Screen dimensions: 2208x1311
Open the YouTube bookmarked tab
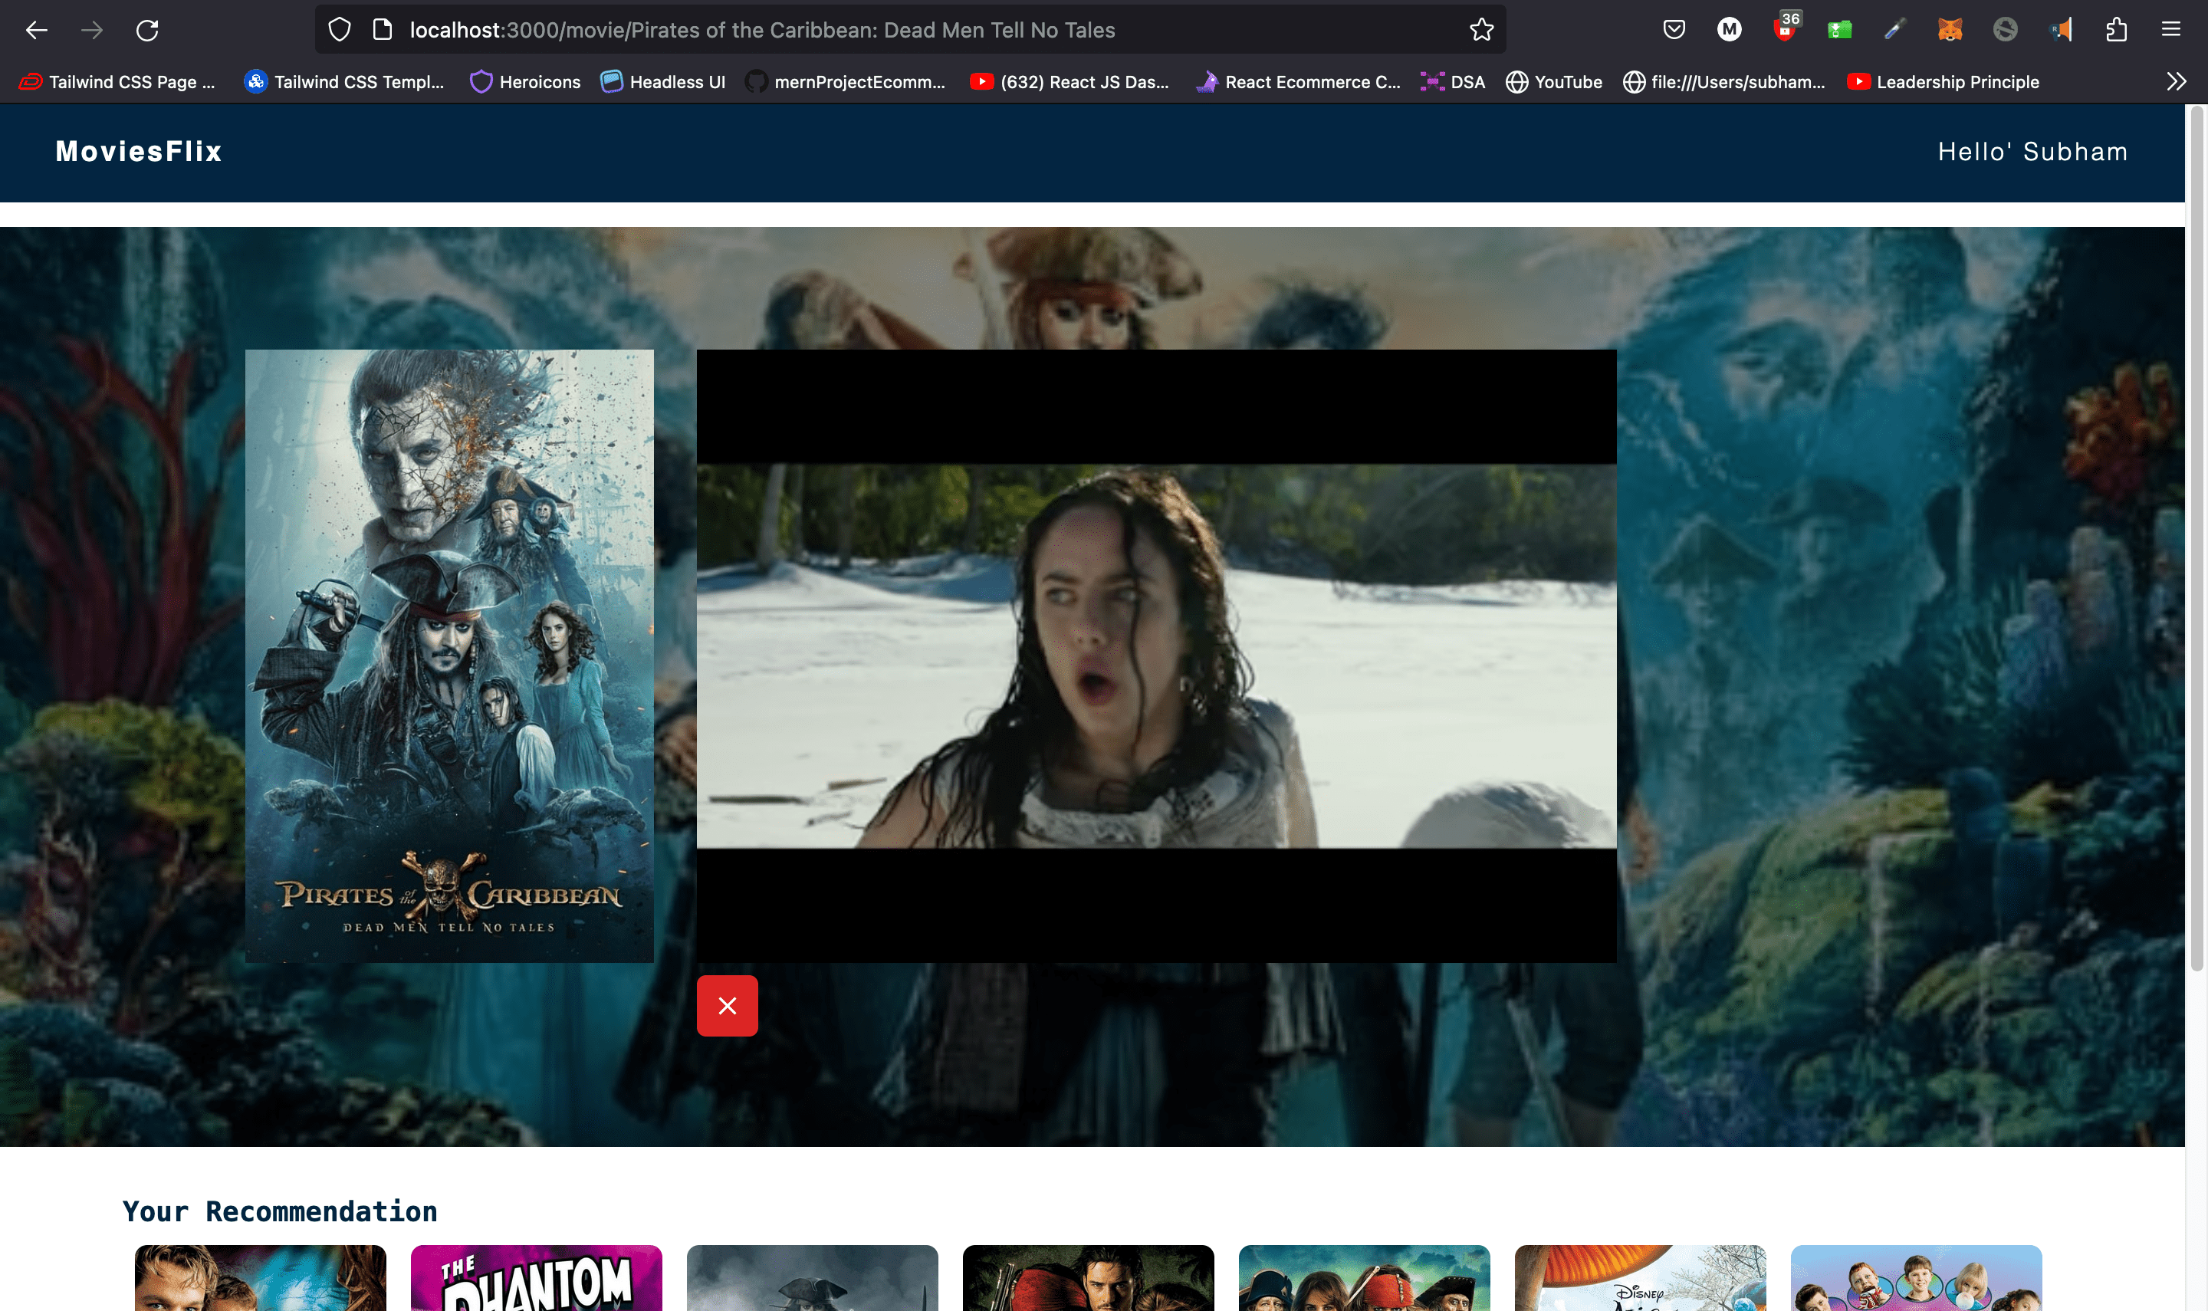tap(1566, 83)
